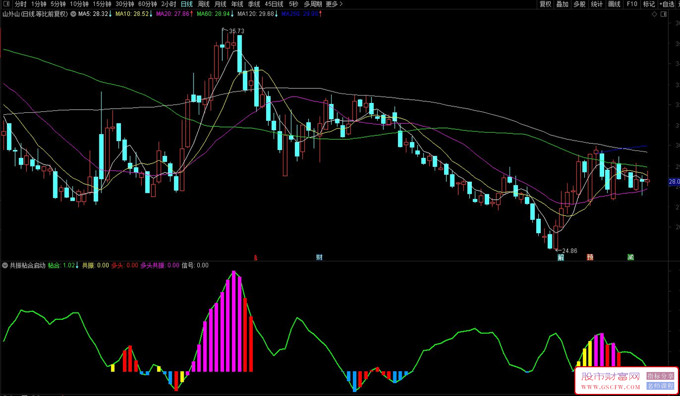Click the 共振: 0.00 value

tap(95, 265)
